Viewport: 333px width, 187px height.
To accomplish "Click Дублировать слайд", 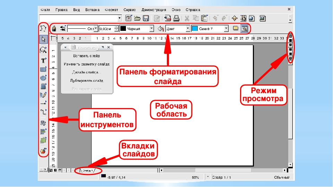I will tap(87, 81).
